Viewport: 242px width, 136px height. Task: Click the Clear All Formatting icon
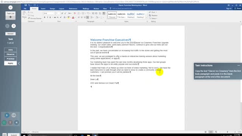tap(75, 13)
